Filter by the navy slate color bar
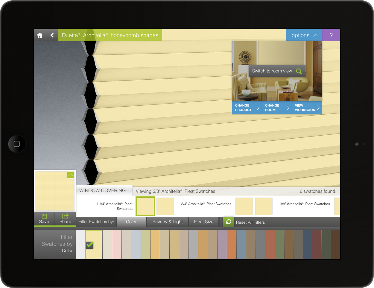 tap(308, 245)
